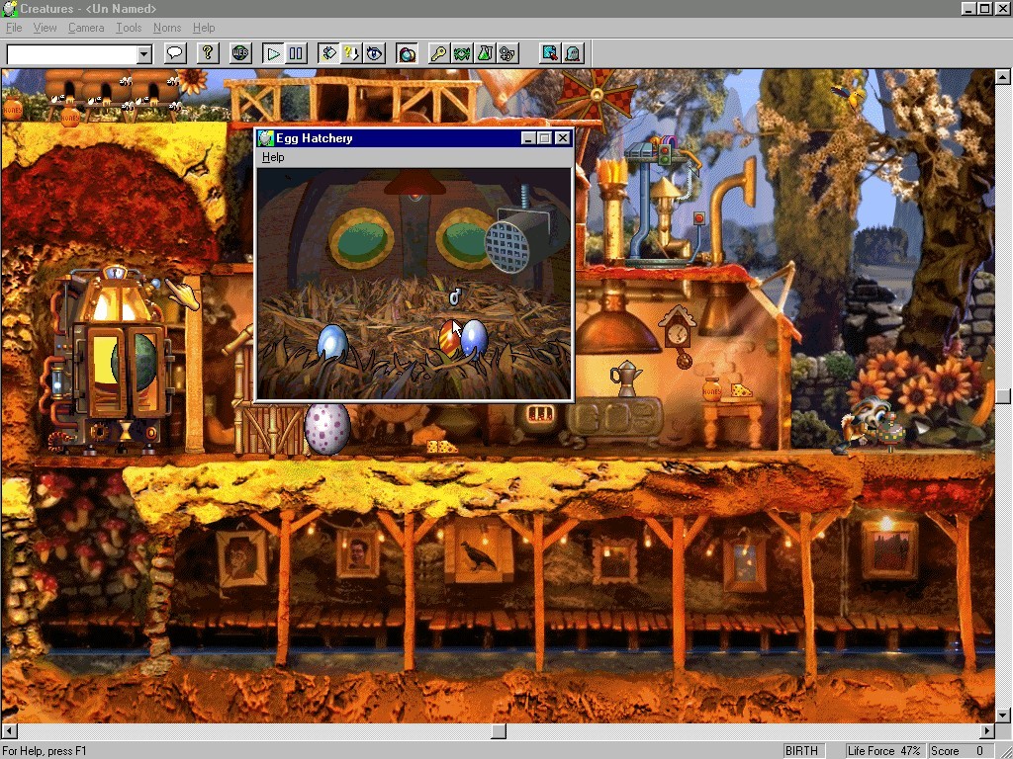Viewport: 1013px width, 759px height.
Task: Open the Camera menu
Action: pos(86,28)
